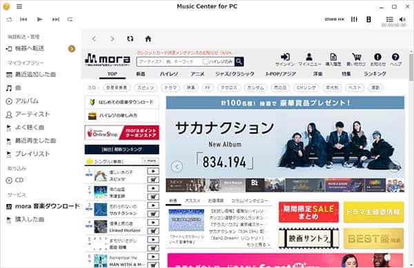
Task: Open the moraポイント クーポンストア banner
Action: [x=122, y=132]
